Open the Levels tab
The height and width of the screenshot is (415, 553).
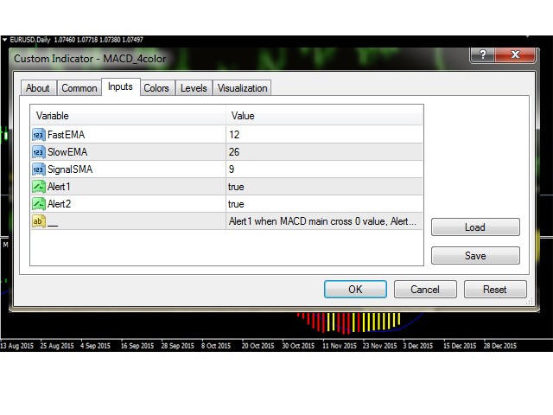pos(194,88)
